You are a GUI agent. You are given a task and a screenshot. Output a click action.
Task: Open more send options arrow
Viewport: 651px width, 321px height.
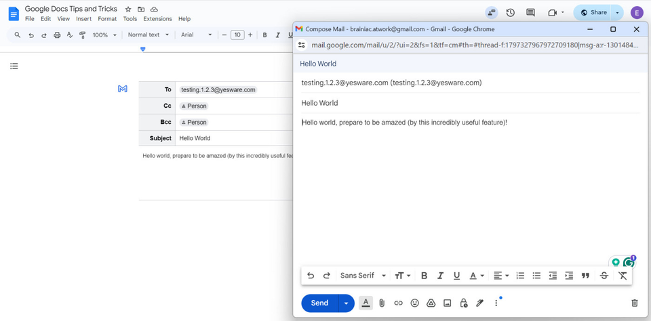coord(347,303)
